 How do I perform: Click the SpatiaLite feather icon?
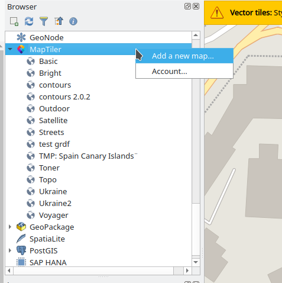point(21,239)
